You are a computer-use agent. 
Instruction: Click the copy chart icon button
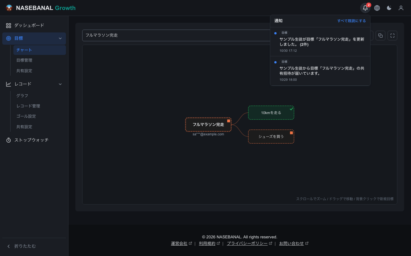point(380,36)
